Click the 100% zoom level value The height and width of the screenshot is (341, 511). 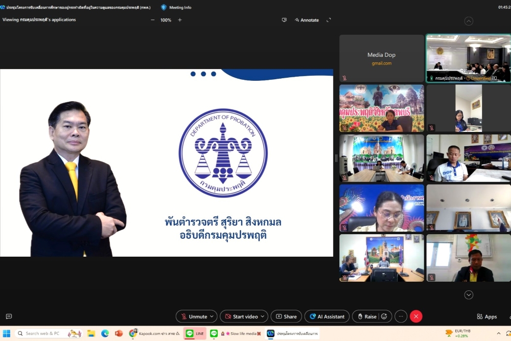coord(166,20)
